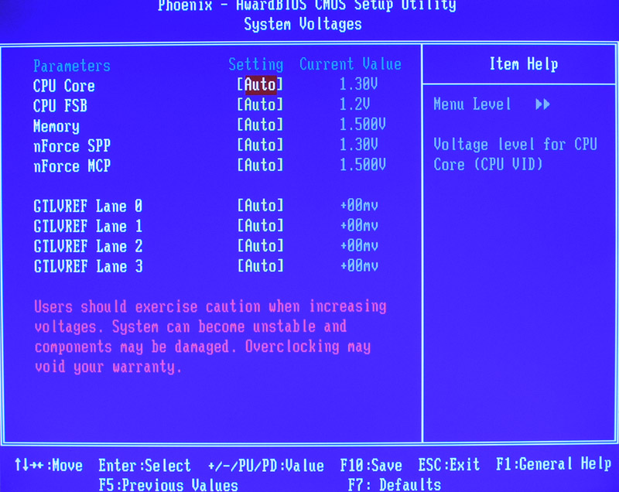Click the nForce MCP parameter label

point(72,166)
